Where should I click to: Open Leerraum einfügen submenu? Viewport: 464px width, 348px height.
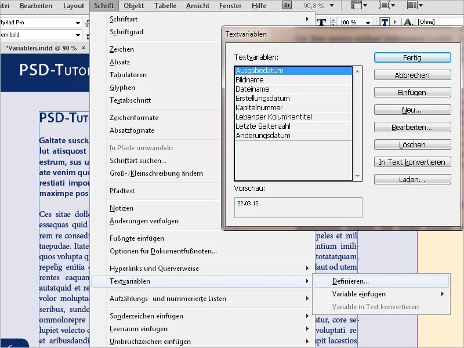tap(202, 329)
